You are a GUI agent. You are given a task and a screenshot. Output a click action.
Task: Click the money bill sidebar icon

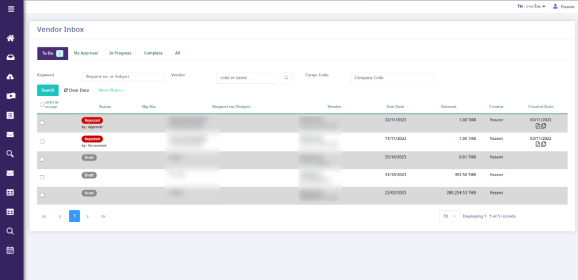point(10,96)
